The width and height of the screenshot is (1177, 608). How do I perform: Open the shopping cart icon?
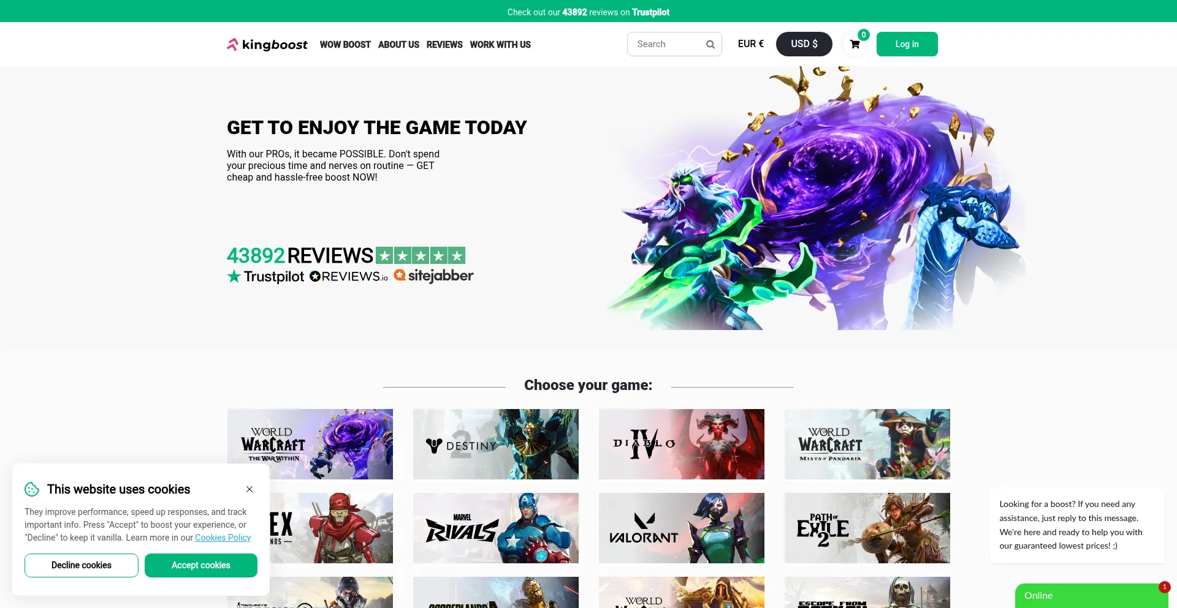(x=855, y=44)
